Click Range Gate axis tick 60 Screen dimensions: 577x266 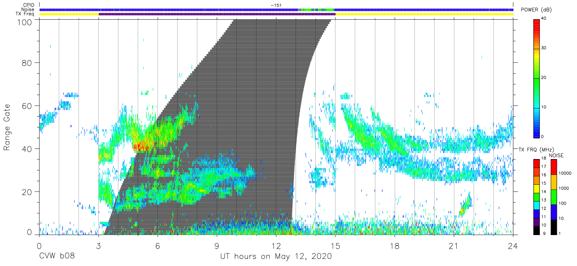(27, 106)
